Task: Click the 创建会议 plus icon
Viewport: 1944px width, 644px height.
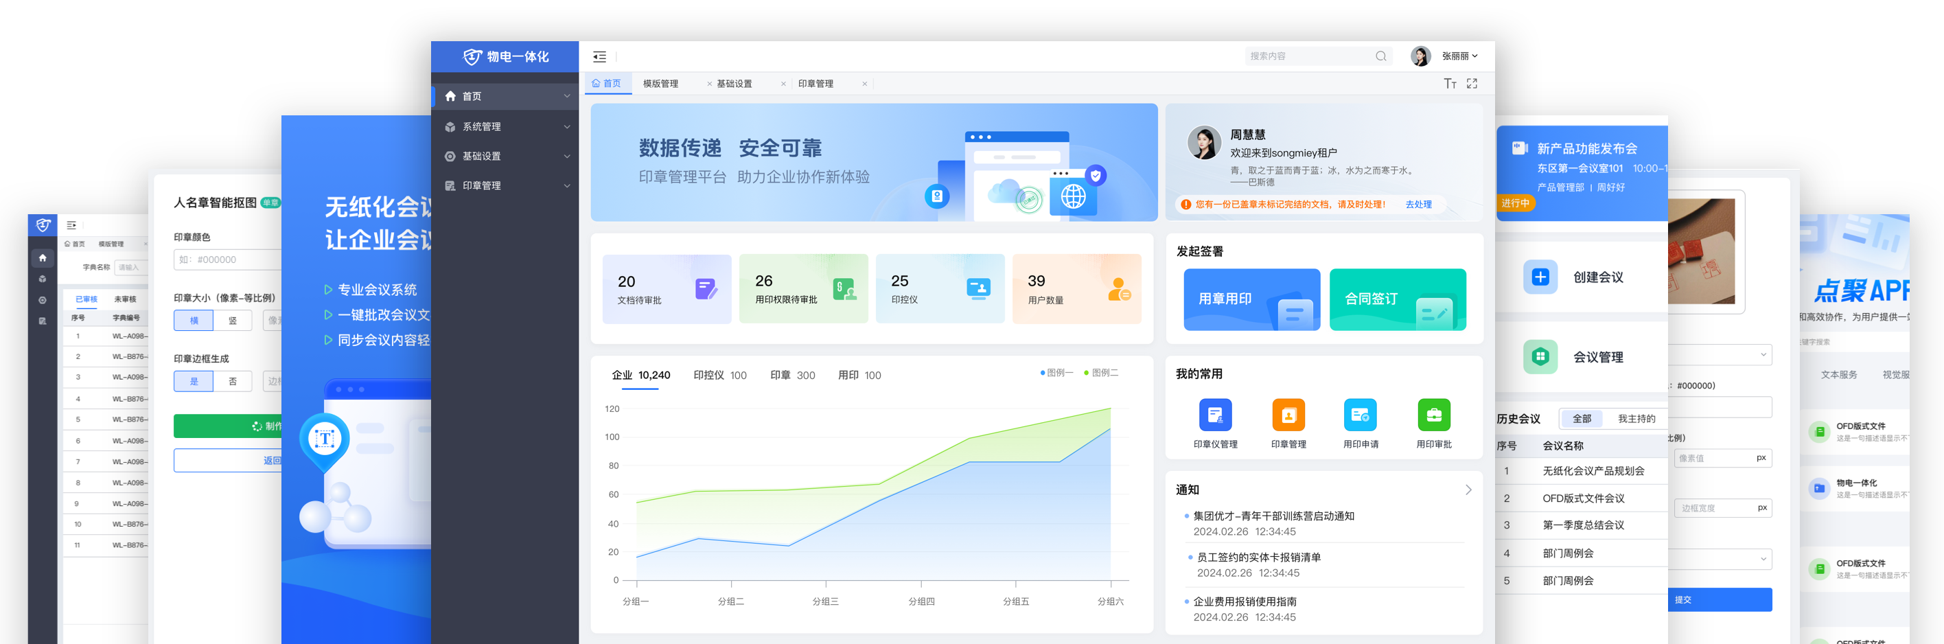Action: (1540, 277)
